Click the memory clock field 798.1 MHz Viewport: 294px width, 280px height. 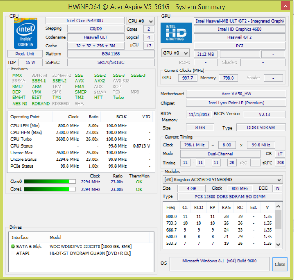[194, 145]
